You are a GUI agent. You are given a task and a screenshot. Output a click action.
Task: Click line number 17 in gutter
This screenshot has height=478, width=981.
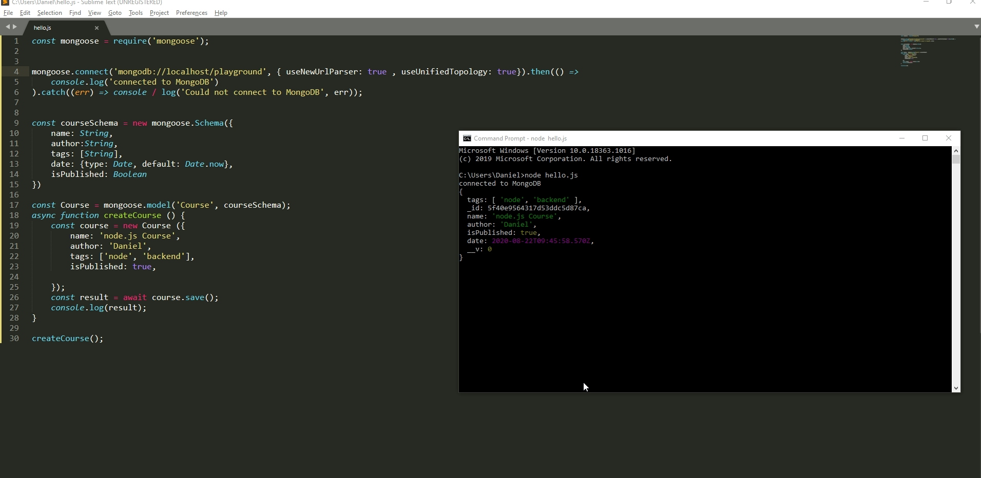[x=14, y=205]
